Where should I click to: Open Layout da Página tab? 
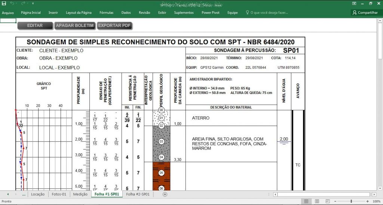pyautogui.click(x=79, y=13)
